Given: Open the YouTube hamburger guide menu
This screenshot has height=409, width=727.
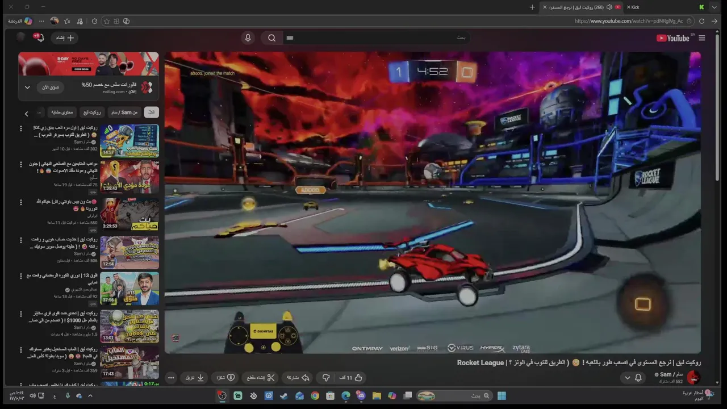Looking at the screenshot, I should (702, 38).
